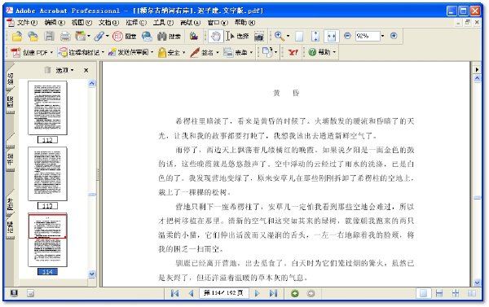Viewport: 489px width, 307px height.
Task: Switch to Facing pages layout
Action: tap(472, 293)
